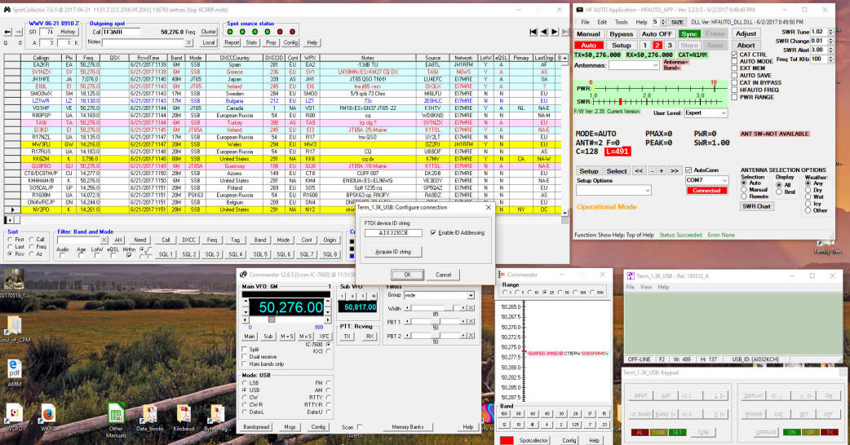Click the SWR Chart button
Viewport: 850px width, 445px height.
757,206
